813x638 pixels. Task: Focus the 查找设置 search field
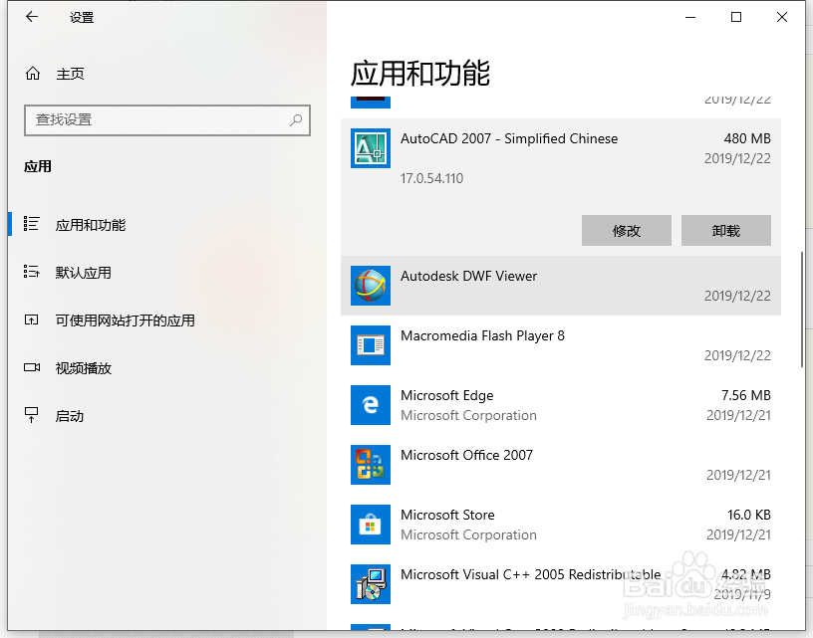(167, 120)
